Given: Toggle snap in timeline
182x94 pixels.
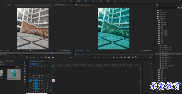Looking at the screenshot, I should [x=34, y=66].
